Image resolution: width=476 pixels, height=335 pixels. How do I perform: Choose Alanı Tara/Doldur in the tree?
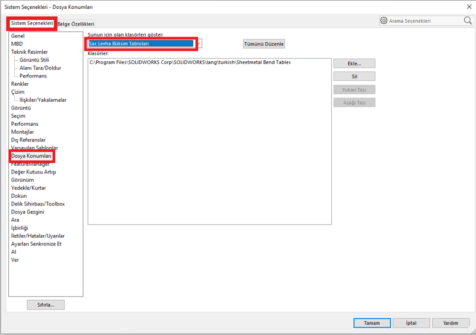40,68
